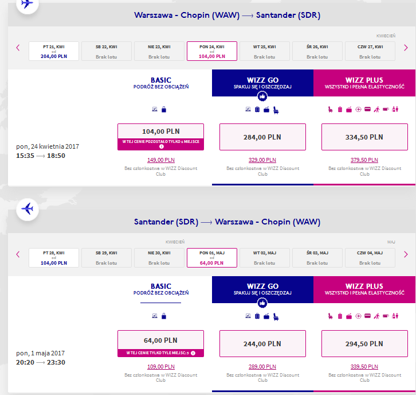The width and height of the screenshot is (416, 395).
Task: Choose outbound WIZZ PLUS fare 334,50 PLN
Action: coord(364,137)
